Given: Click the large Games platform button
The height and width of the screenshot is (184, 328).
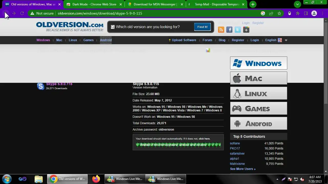Looking at the screenshot, I should click(x=259, y=108).
